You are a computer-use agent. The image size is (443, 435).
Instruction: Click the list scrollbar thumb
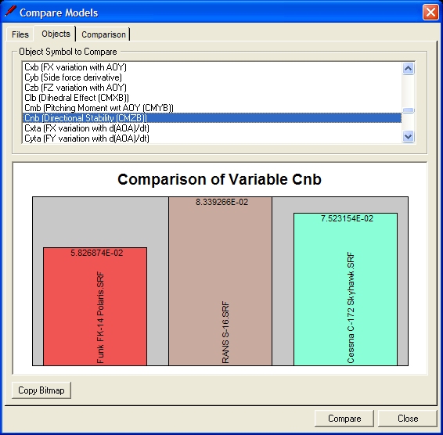pyautogui.click(x=409, y=110)
